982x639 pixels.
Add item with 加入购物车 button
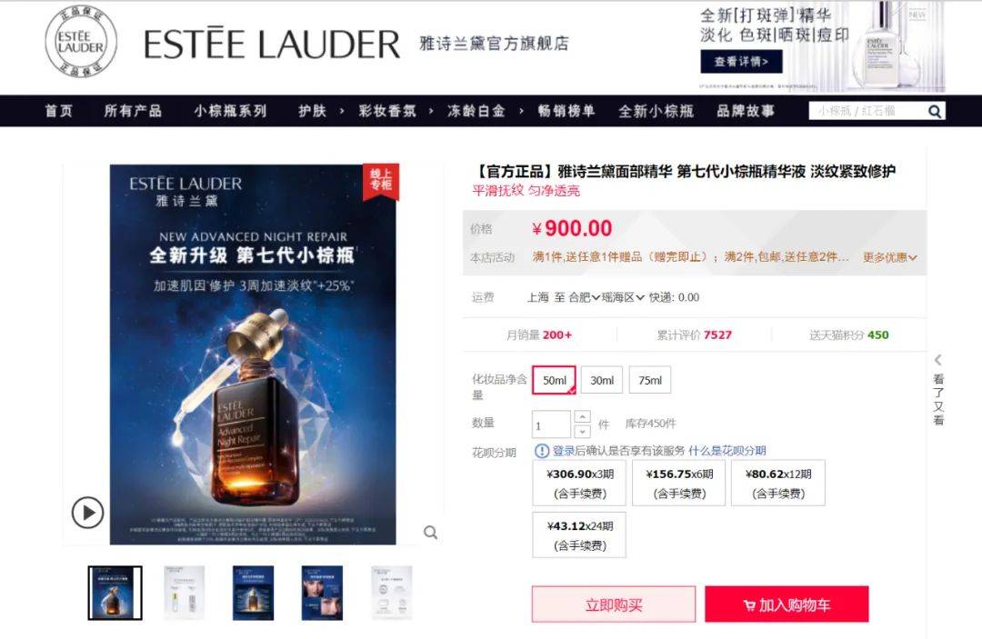(787, 604)
